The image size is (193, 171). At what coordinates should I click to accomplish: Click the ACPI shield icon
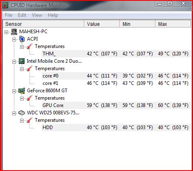22,39
